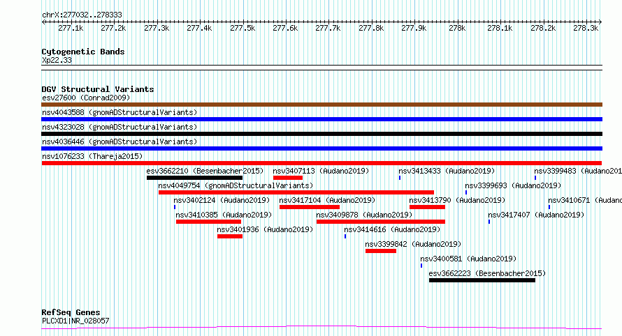This screenshot has height=336, width=622.
Task: Select nsv3409878 (Audano2019) label
Action: pos(364,215)
